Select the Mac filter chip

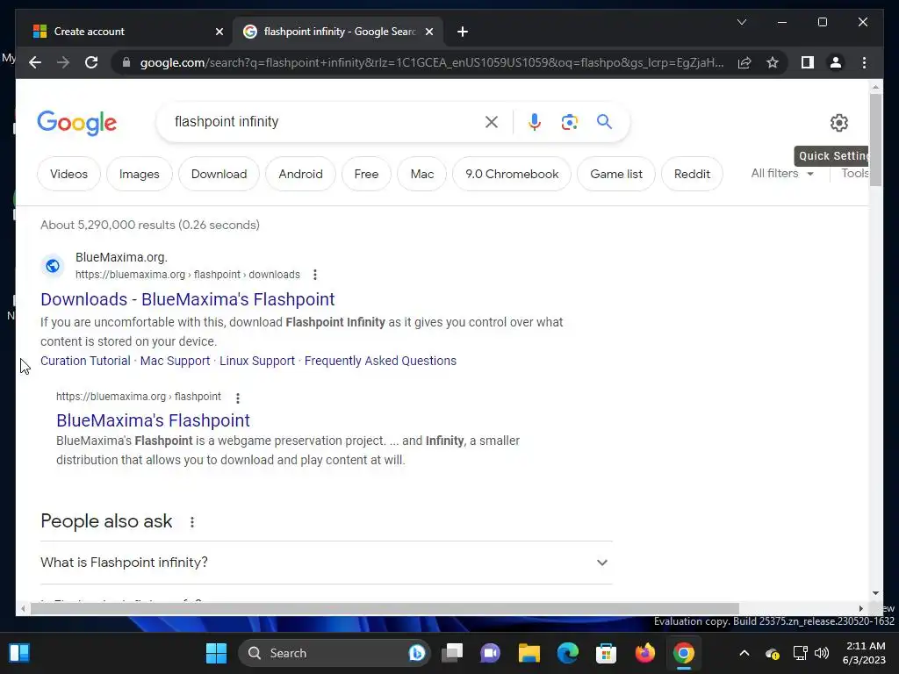(422, 174)
